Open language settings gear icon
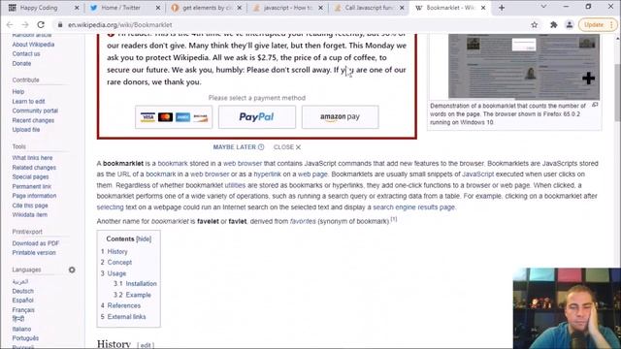Viewport: 621px width, 349px height. [x=72, y=270]
